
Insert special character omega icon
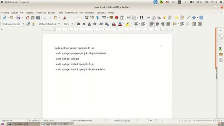[x=141, y=17]
